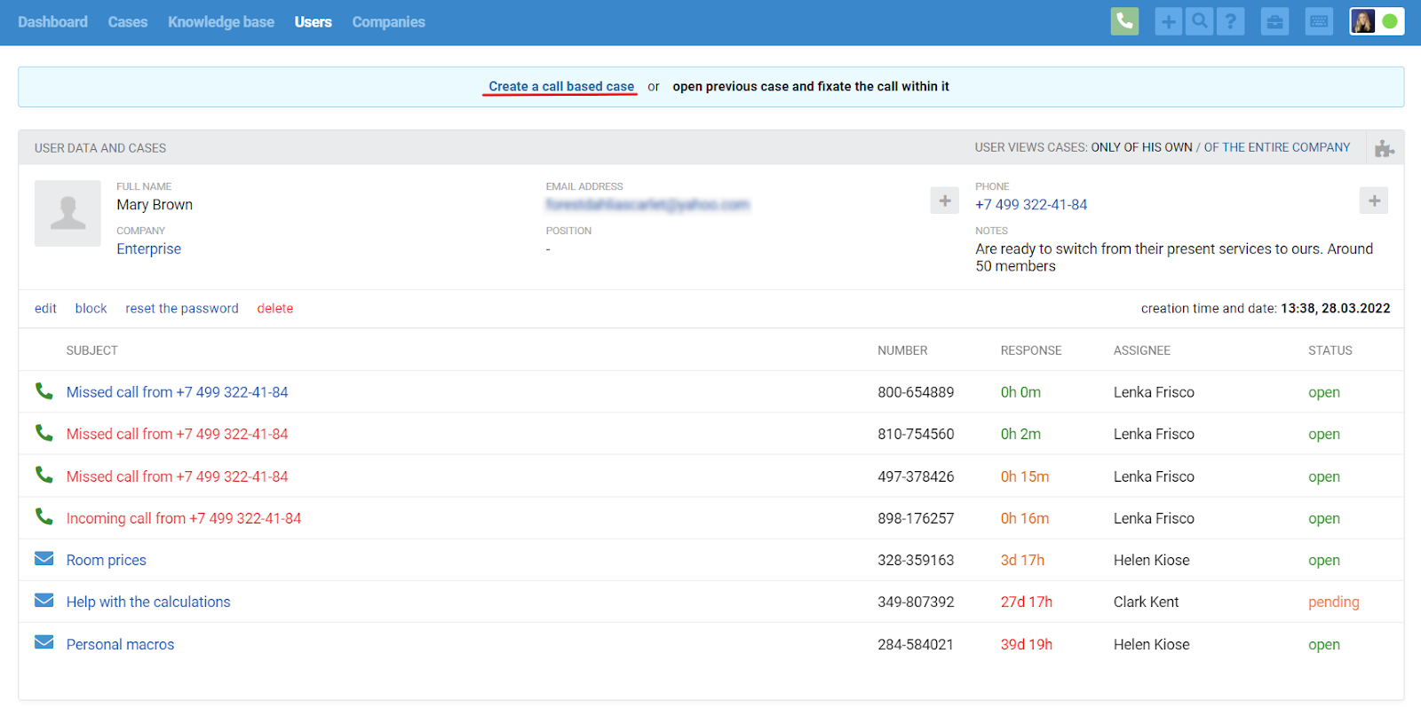Click the green phone call icon in header
Viewport: 1421px width, 716px height.
(x=1124, y=21)
